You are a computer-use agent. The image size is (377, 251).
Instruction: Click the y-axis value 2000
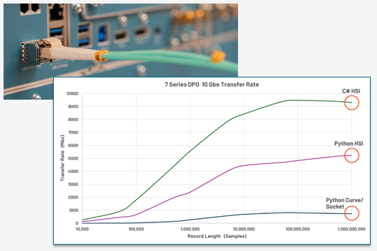pos(73,197)
